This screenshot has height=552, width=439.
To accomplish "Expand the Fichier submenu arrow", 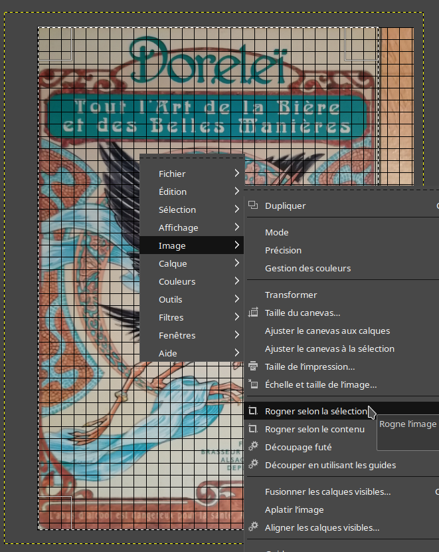I will 236,174.
